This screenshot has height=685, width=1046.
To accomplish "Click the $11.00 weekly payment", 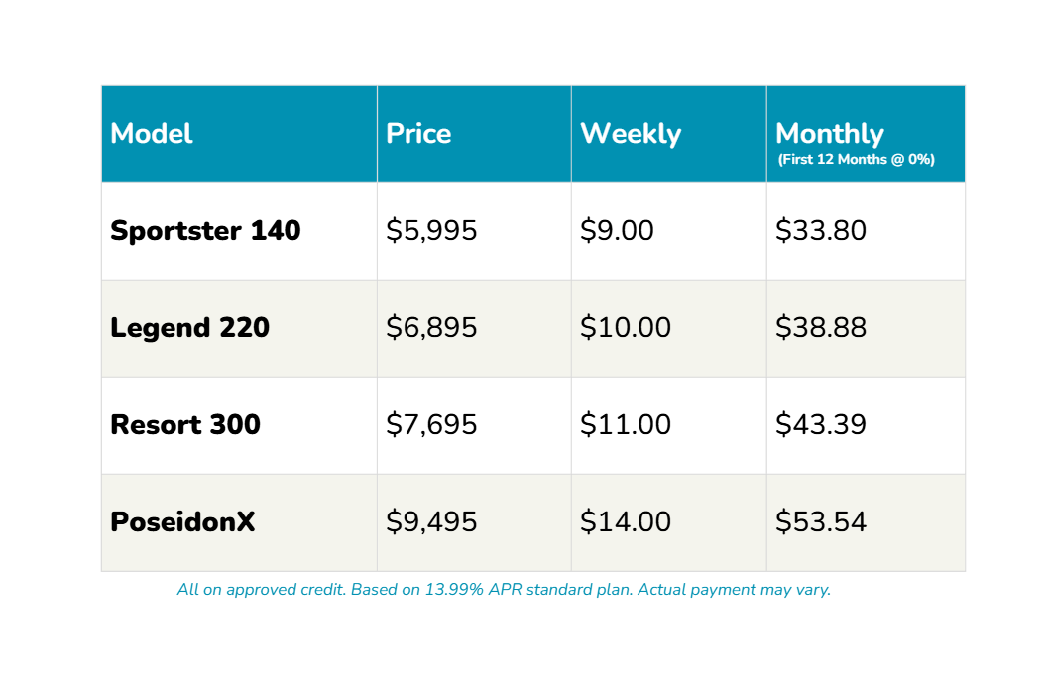I will pyautogui.click(x=626, y=425).
